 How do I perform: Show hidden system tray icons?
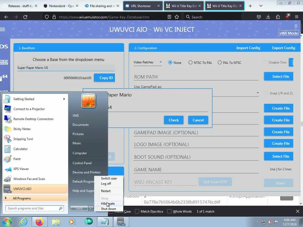coord(257,222)
